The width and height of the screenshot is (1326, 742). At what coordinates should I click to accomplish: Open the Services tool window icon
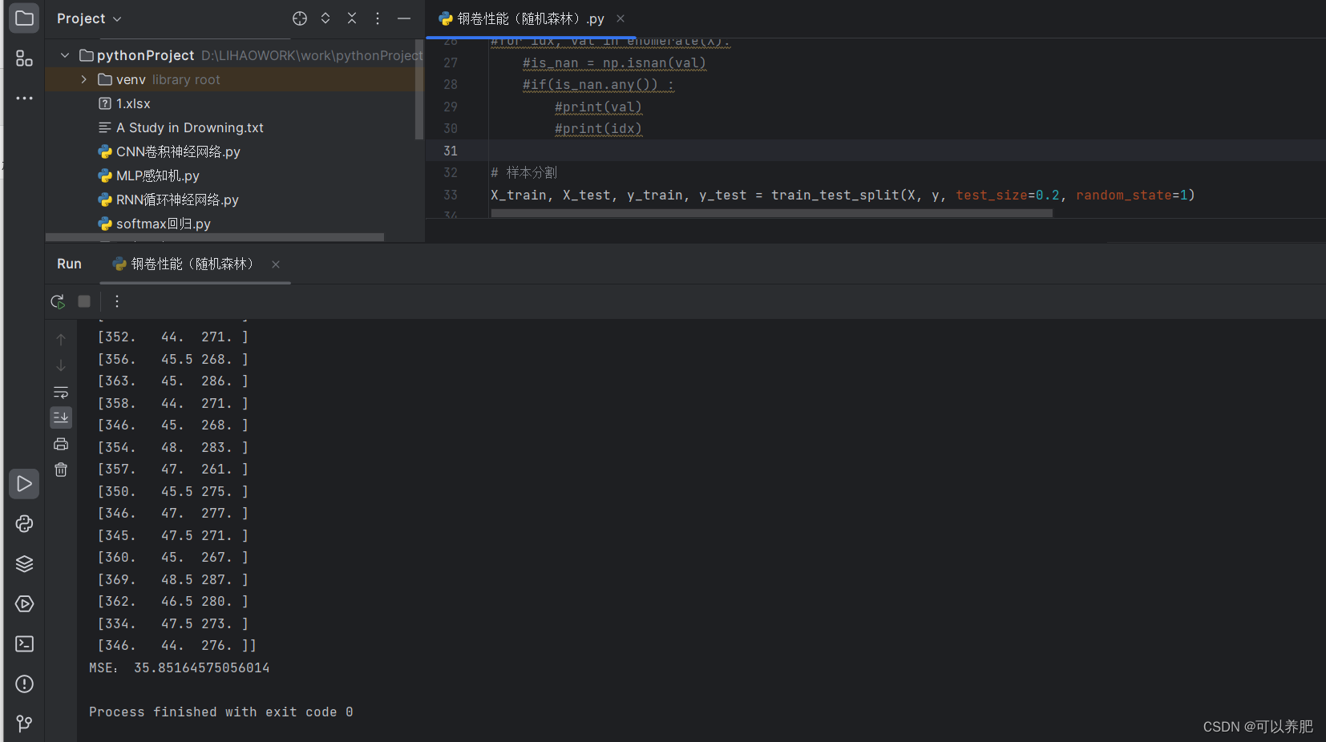(24, 604)
